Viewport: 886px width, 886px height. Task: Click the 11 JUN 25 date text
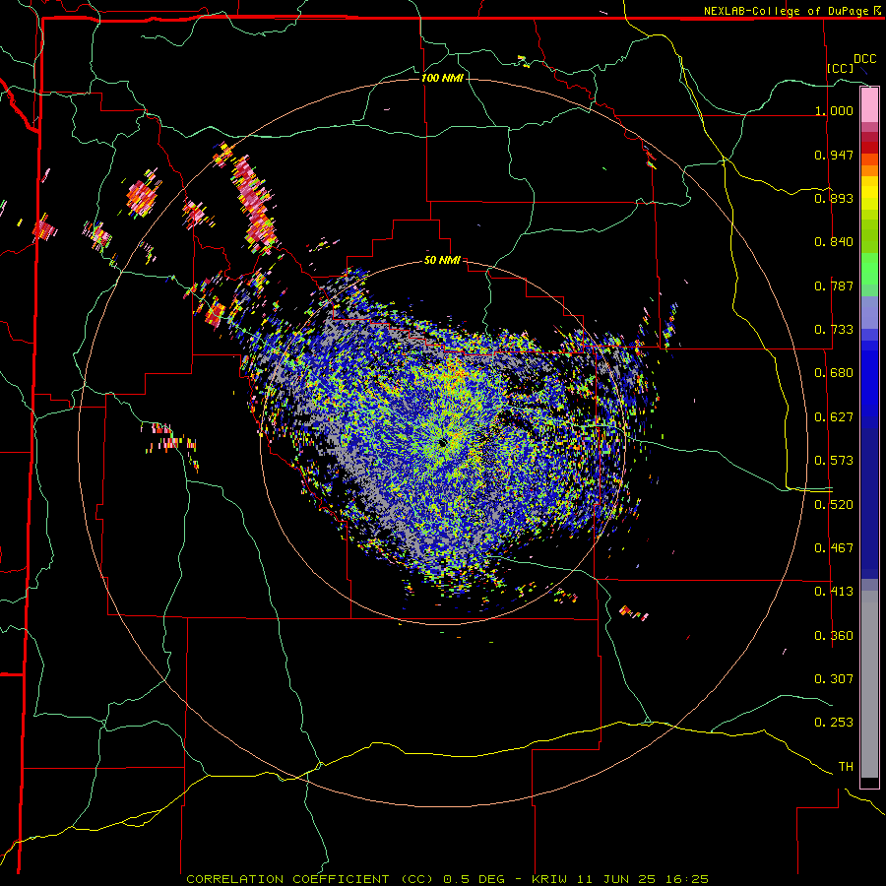coord(616,879)
